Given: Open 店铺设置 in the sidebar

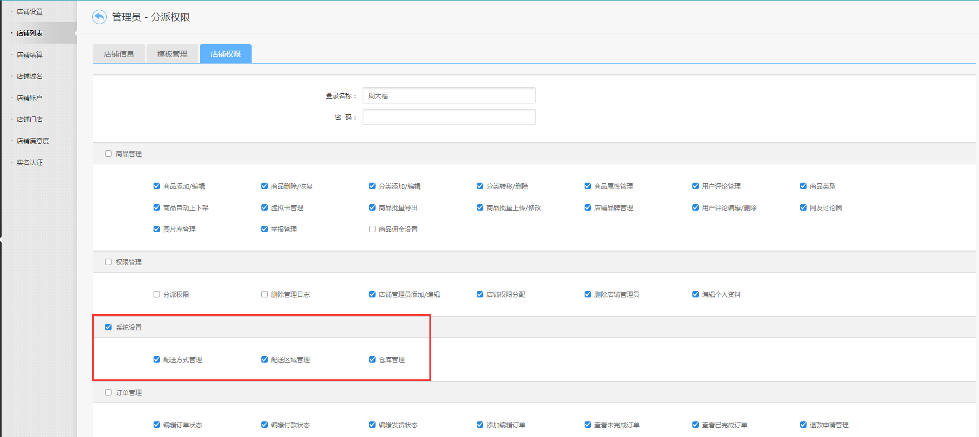Looking at the screenshot, I should [30, 11].
